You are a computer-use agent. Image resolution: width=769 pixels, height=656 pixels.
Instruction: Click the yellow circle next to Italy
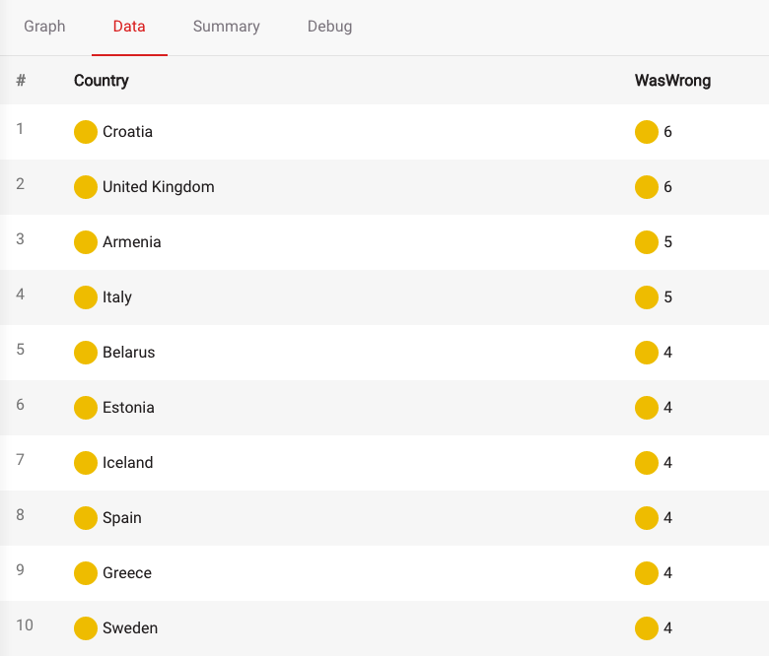click(86, 297)
